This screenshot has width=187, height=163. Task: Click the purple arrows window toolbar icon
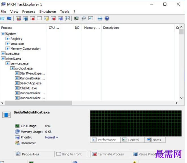(x=60, y=18)
